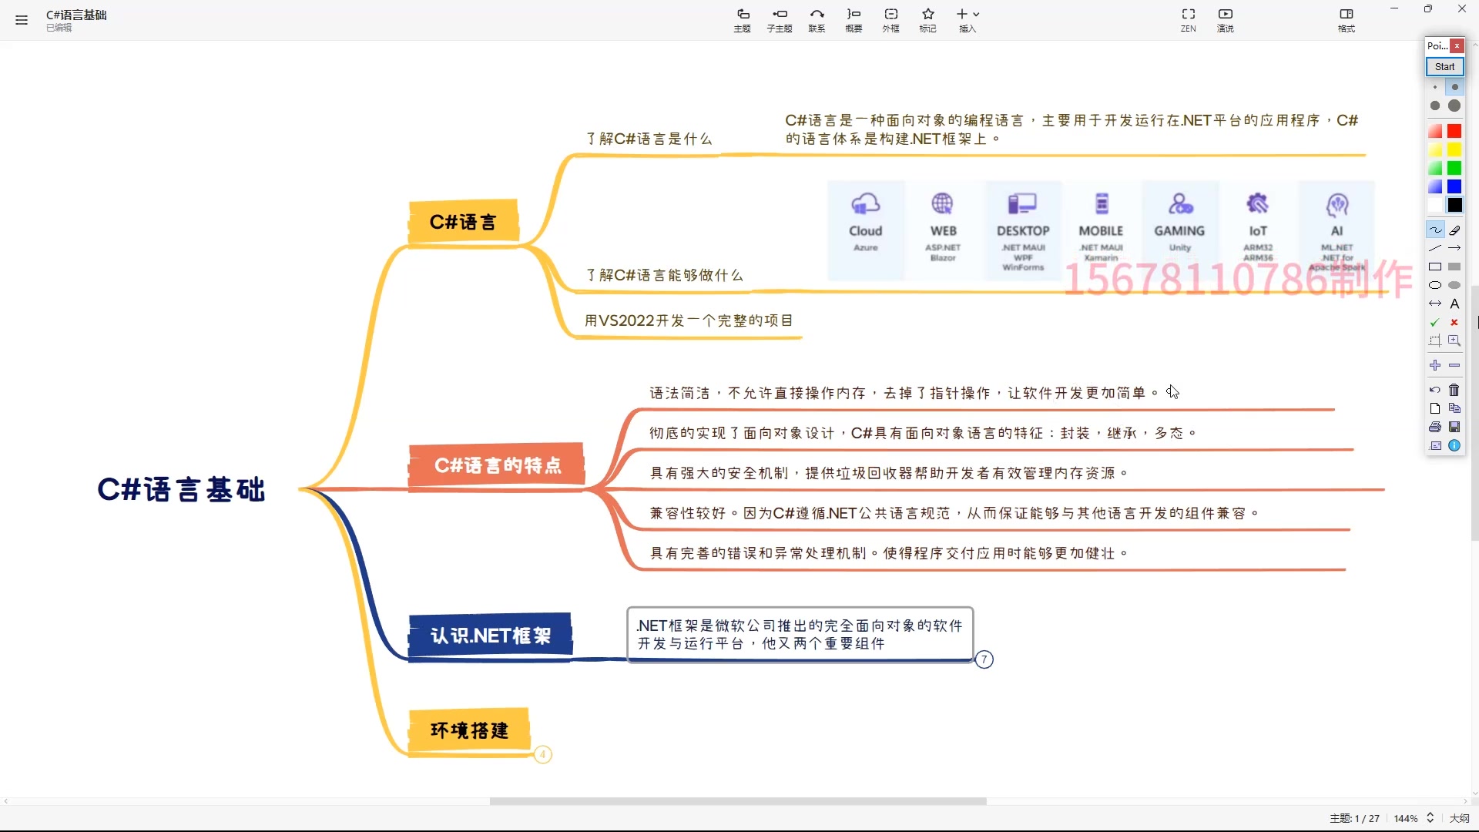Select the red cross mark stamp
Viewport: 1479px width, 832px height.
[1454, 322]
